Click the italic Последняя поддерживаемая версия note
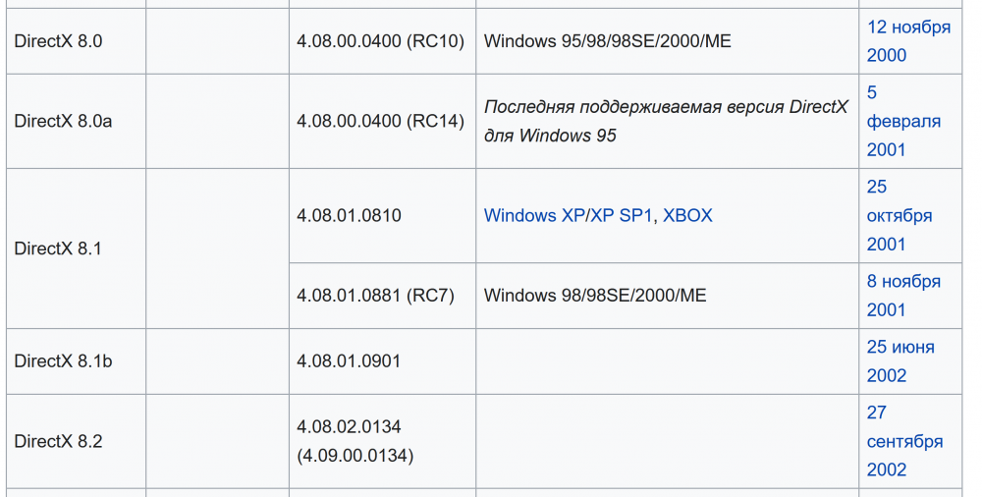Screen dimensions: 982x497 click(x=666, y=107)
